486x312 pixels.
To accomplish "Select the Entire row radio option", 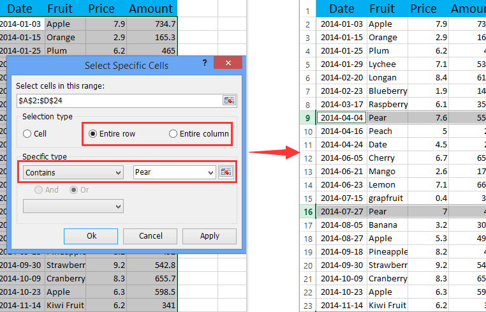I will click(x=112, y=134).
